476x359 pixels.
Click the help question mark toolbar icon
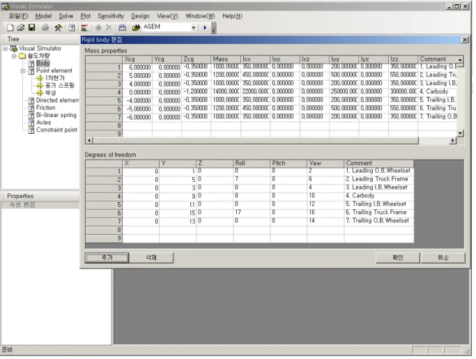pyautogui.click(x=72, y=28)
